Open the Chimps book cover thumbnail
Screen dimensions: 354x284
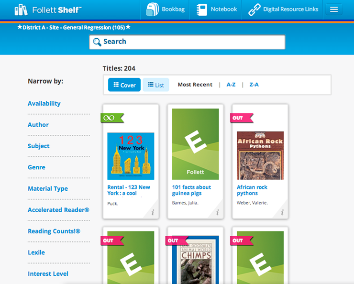196,260
